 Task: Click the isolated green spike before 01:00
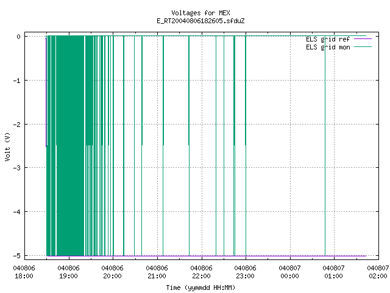coord(325,146)
